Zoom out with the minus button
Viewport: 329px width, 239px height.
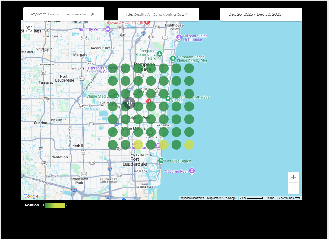tap(293, 188)
